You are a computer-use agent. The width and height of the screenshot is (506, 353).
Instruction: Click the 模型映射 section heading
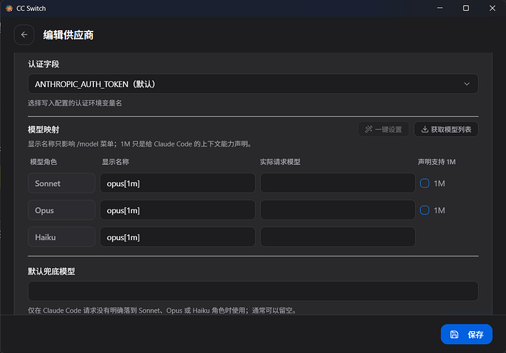coord(43,130)
